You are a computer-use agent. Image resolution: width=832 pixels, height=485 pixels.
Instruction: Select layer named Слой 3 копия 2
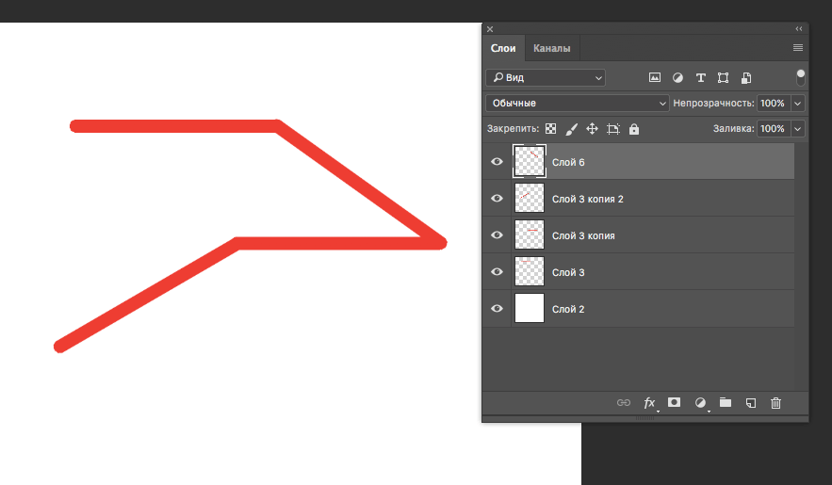tap(588, 200)
